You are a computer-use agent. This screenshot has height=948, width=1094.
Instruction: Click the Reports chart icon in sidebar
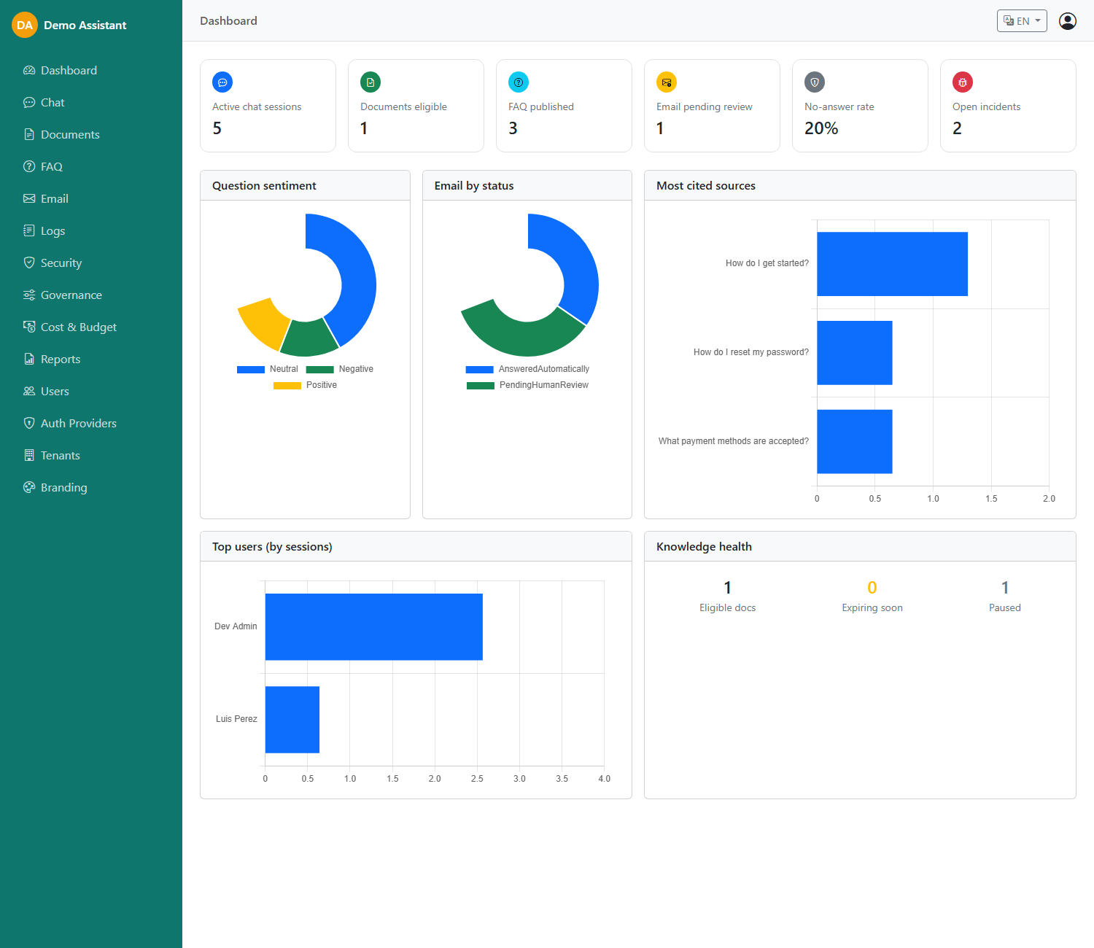tap(29, 360)
